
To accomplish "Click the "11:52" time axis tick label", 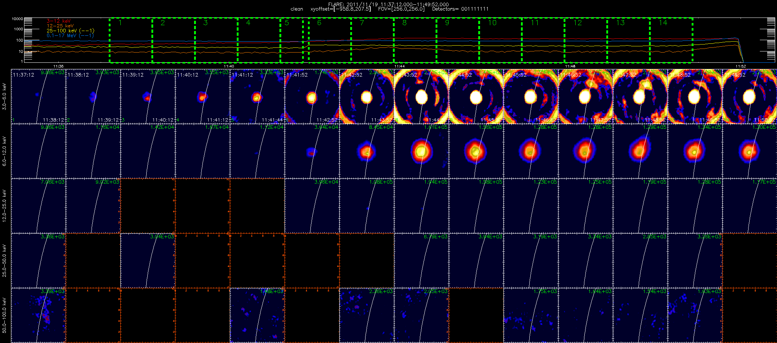I will (741, 66).
